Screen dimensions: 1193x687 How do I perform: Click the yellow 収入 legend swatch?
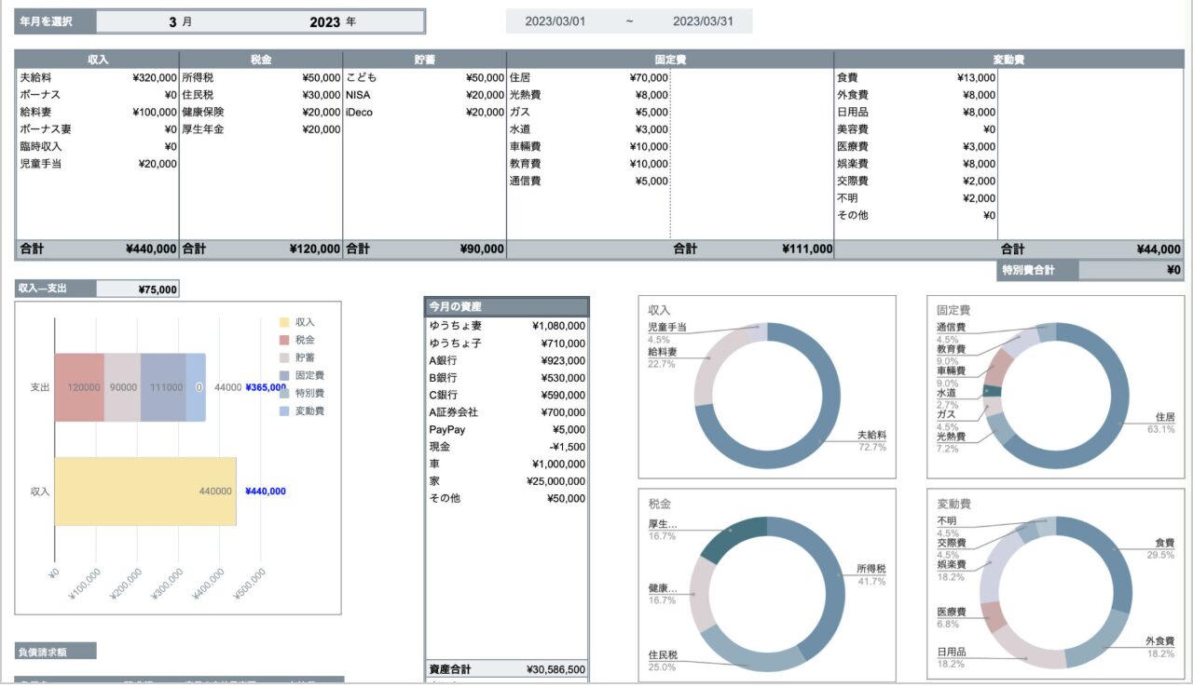(x=285, y=322)
